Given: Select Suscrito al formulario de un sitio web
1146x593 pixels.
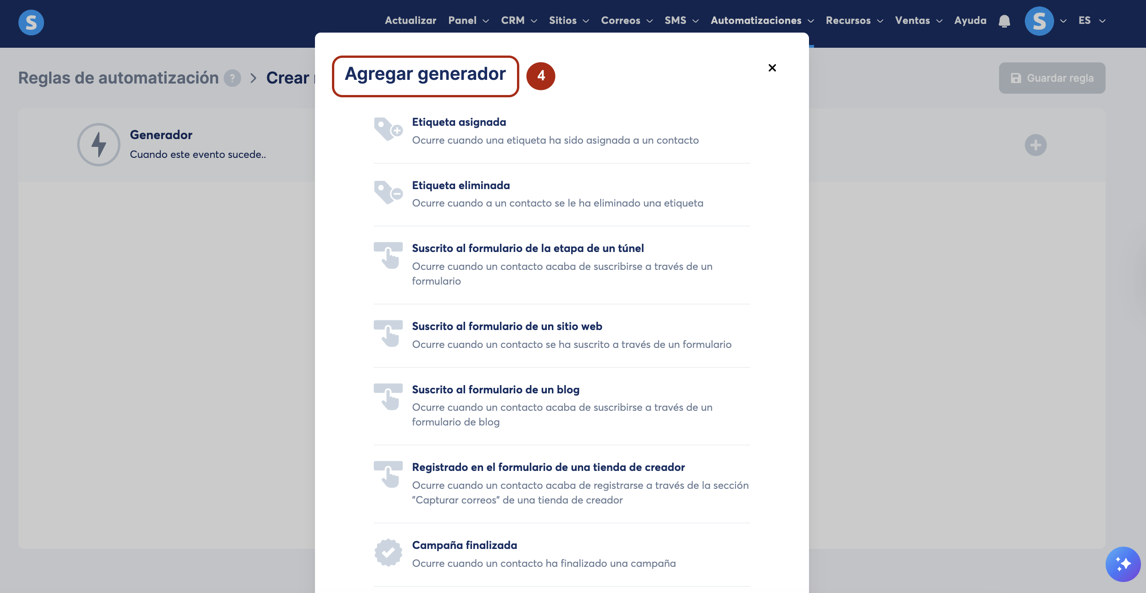Looking at the screenshot, I should (x=507, y=326).
